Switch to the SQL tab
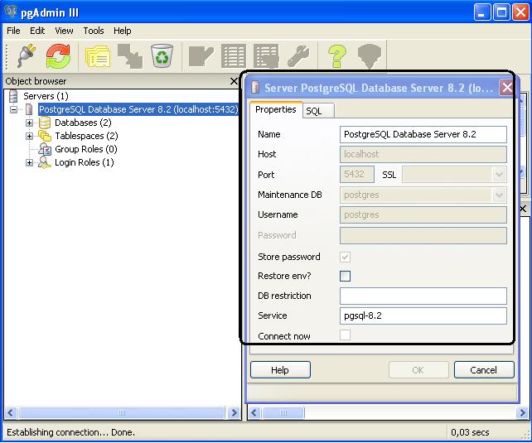Image resolution: width=532 pixels, height=443 pixels. click(x=318, y=111)
